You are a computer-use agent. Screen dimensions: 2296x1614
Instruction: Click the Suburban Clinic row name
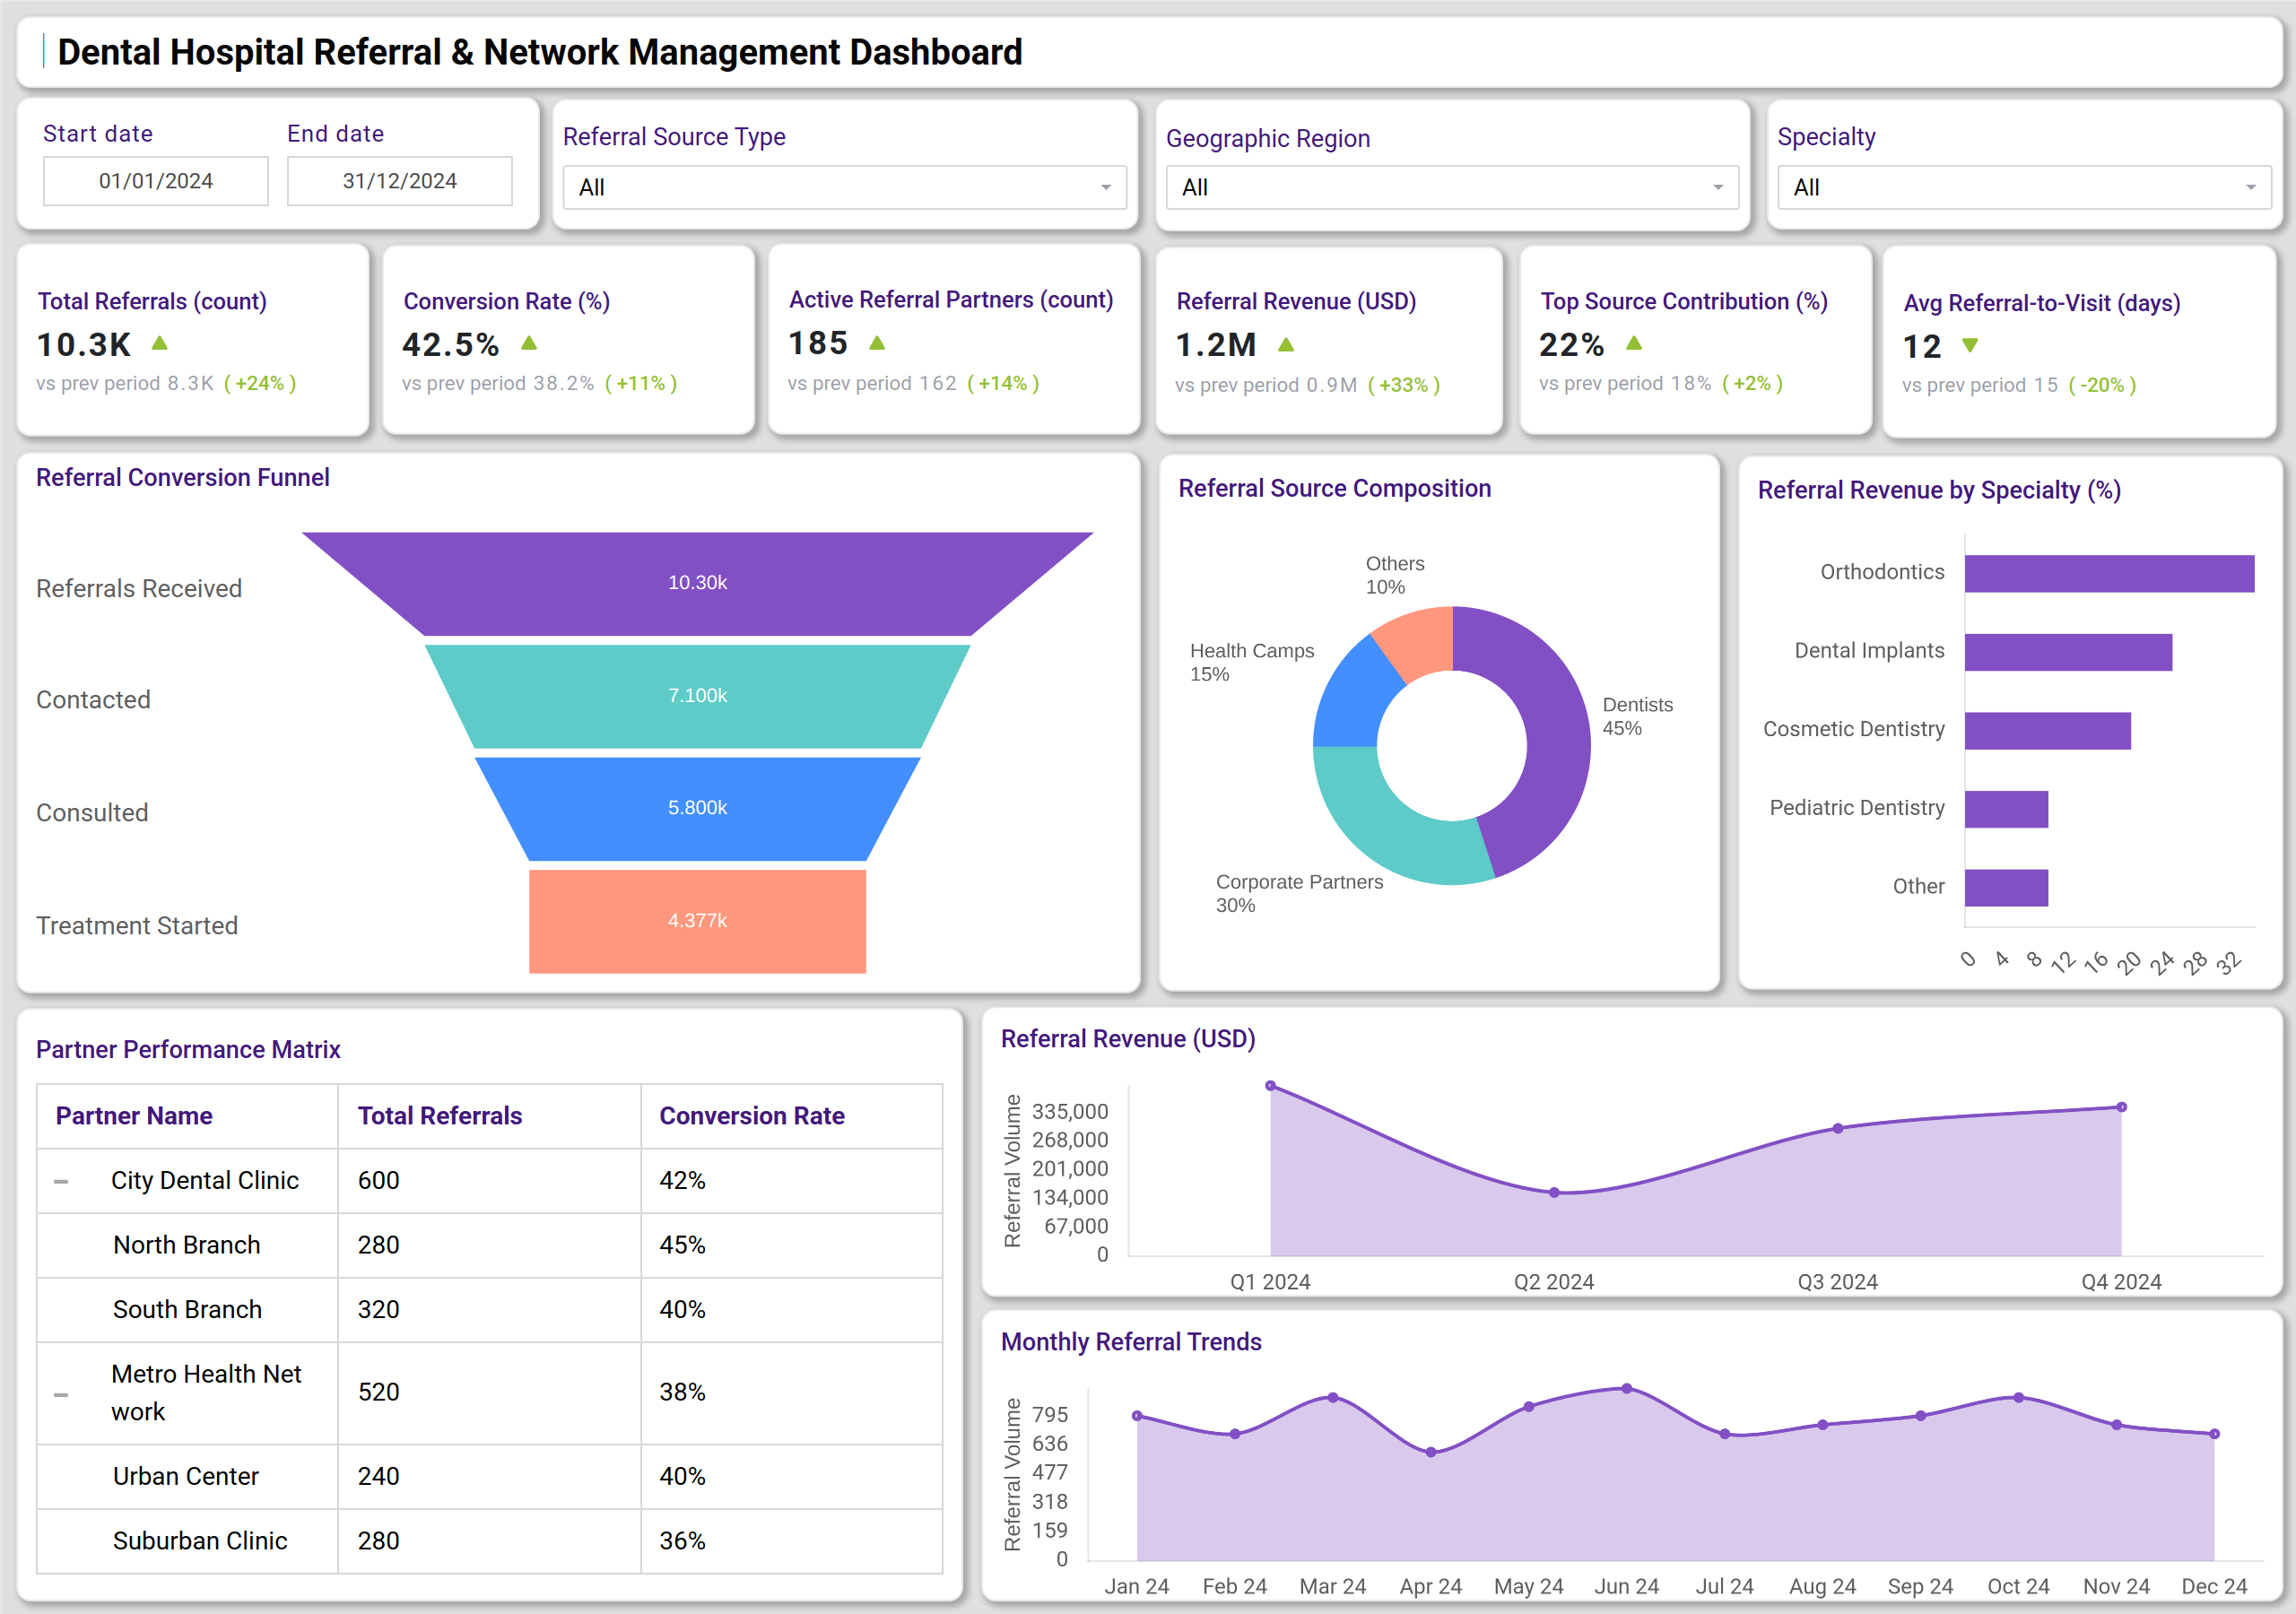(200, 1541)
